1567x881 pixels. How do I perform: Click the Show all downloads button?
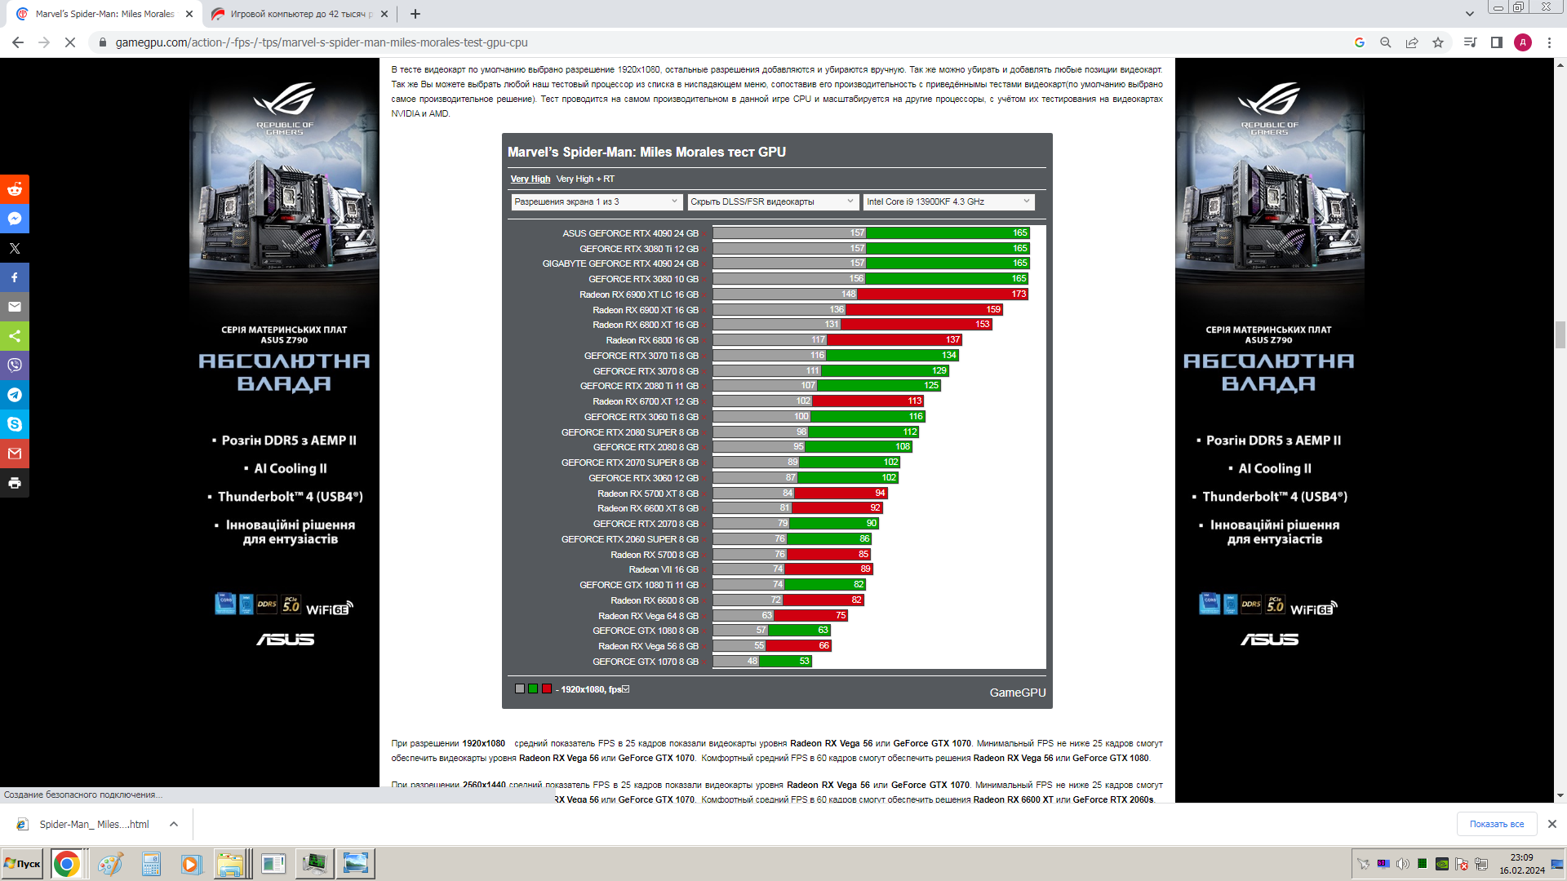pyautogui.click(x=1496, y=824)
